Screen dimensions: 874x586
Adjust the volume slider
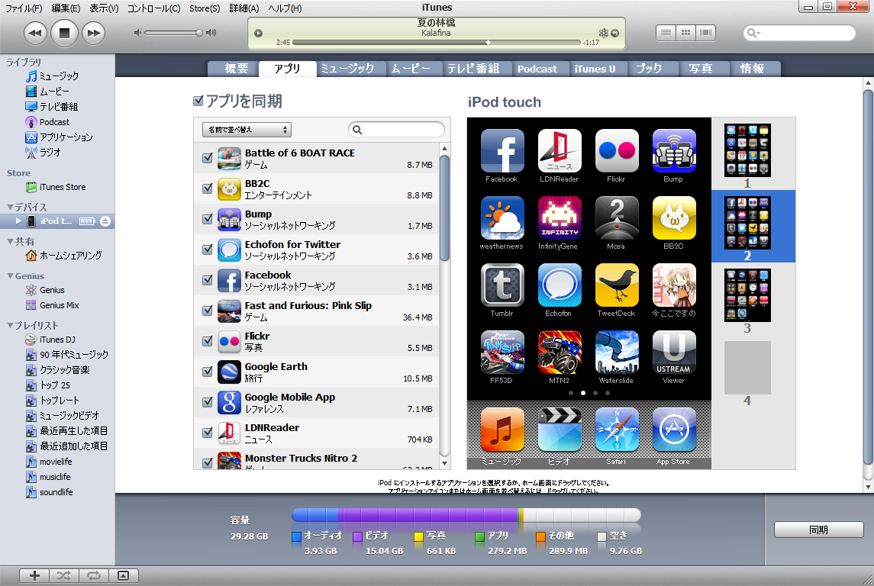(x=173, y=33)
